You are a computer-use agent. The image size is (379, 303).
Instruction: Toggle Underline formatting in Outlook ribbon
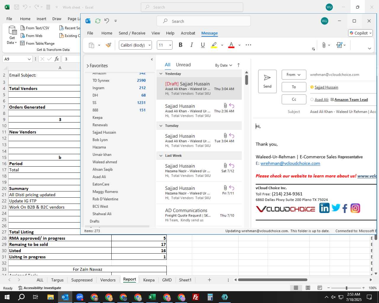[x=203, y=45]
